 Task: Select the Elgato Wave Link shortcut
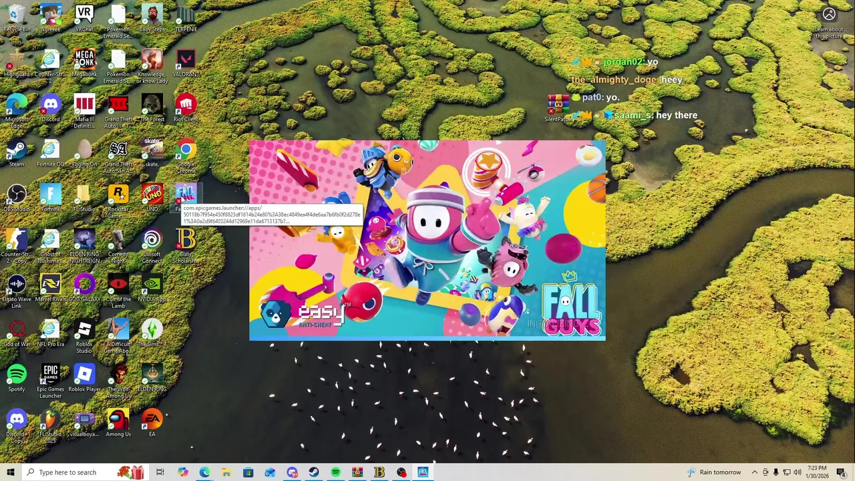click(17, 291)
